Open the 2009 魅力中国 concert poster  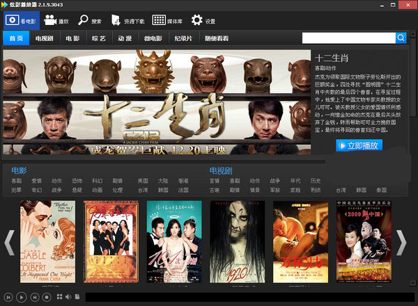(x=364, y=241)
